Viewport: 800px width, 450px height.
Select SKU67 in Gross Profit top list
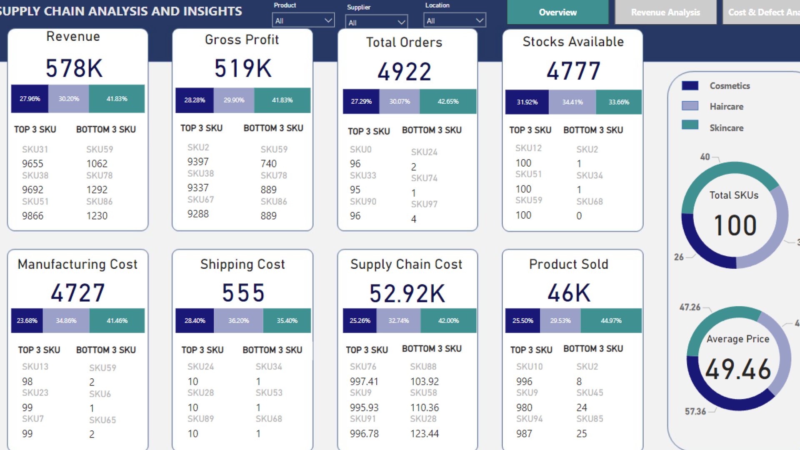[x=200, y=200]
